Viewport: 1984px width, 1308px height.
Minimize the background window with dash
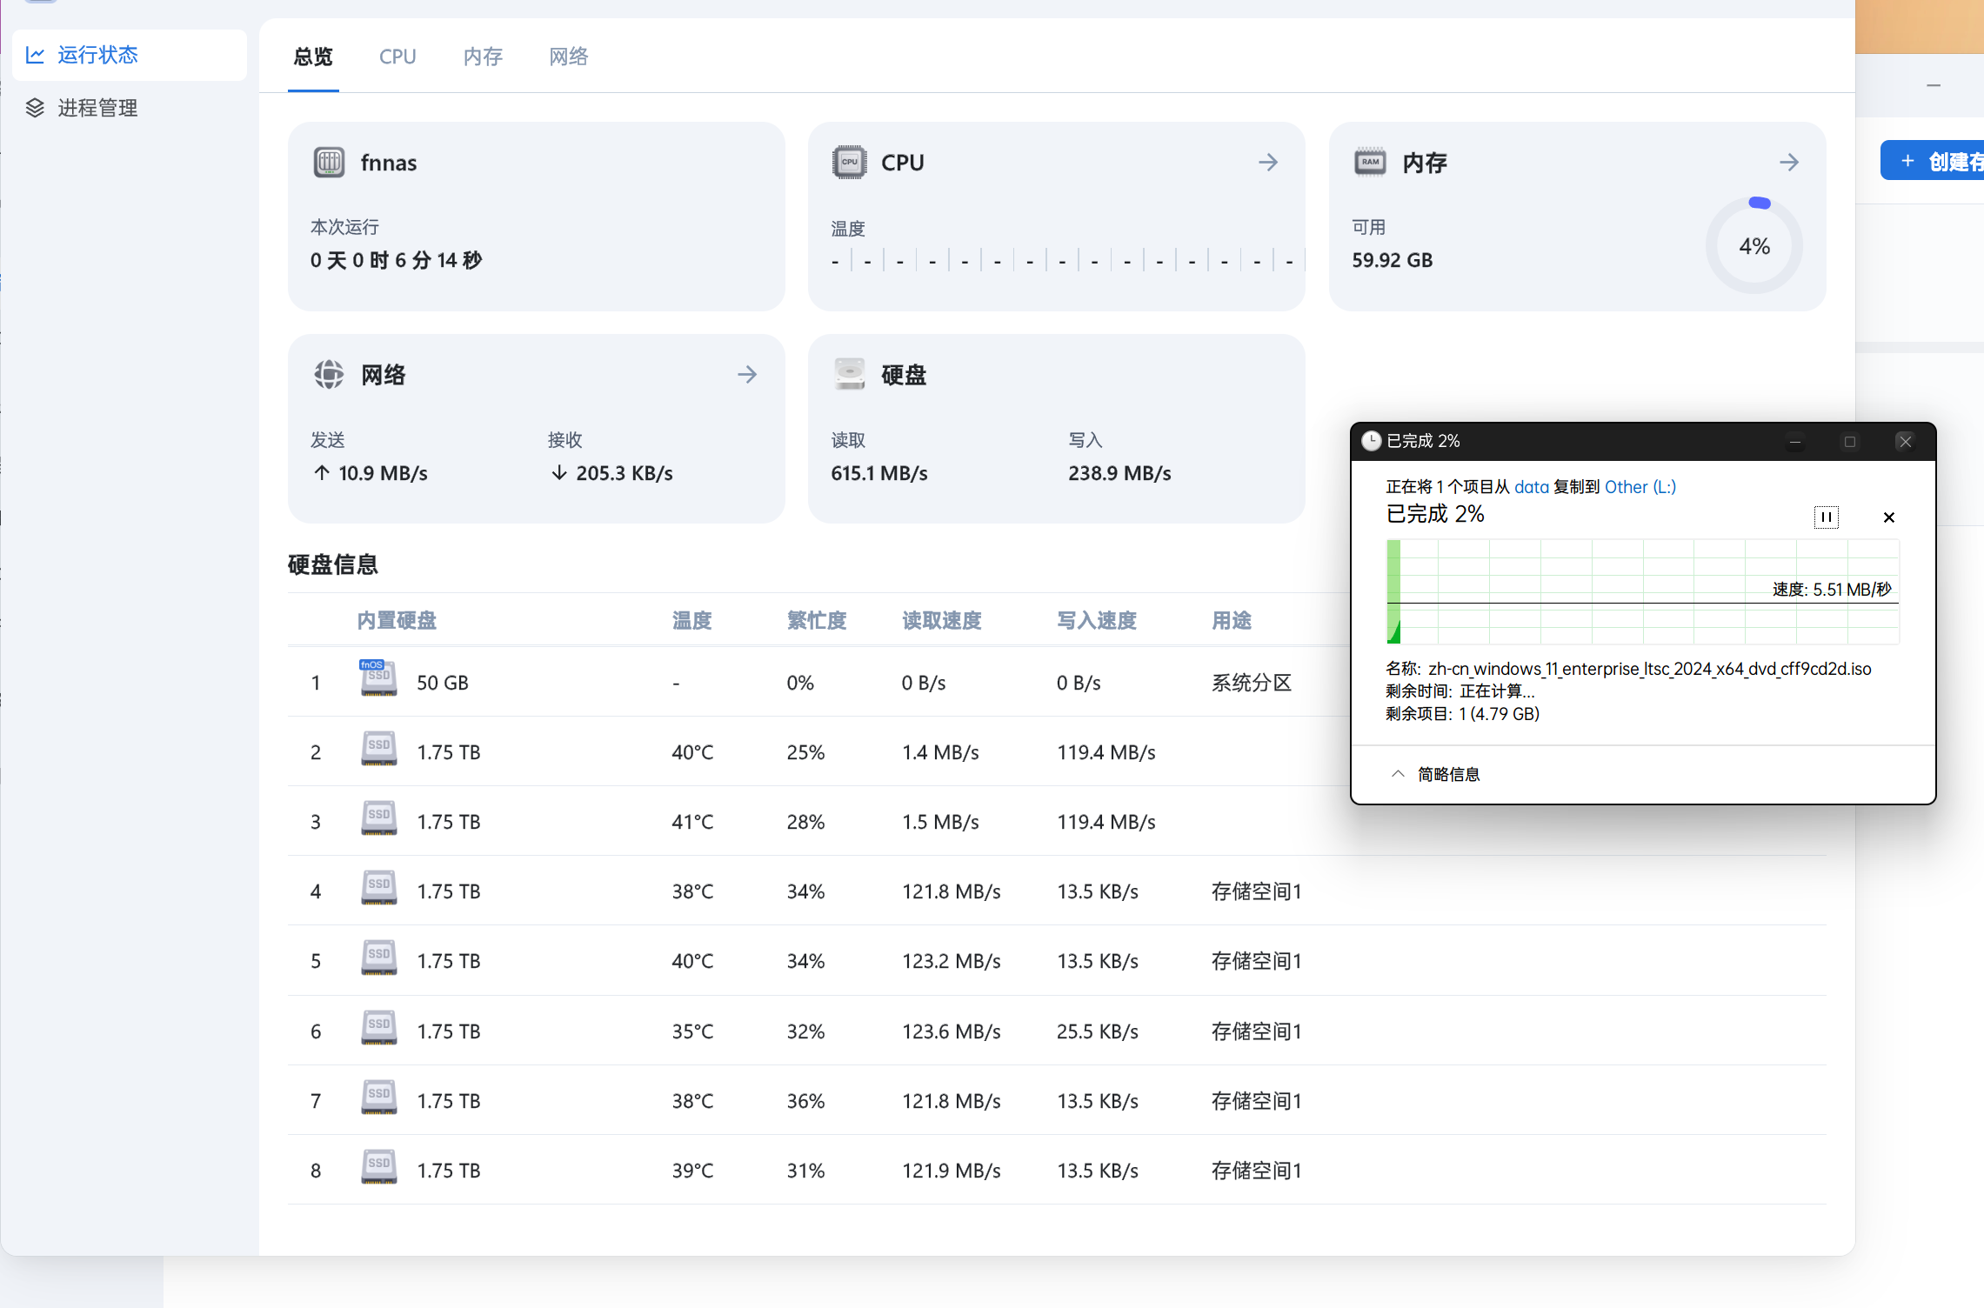(1934, 85)
